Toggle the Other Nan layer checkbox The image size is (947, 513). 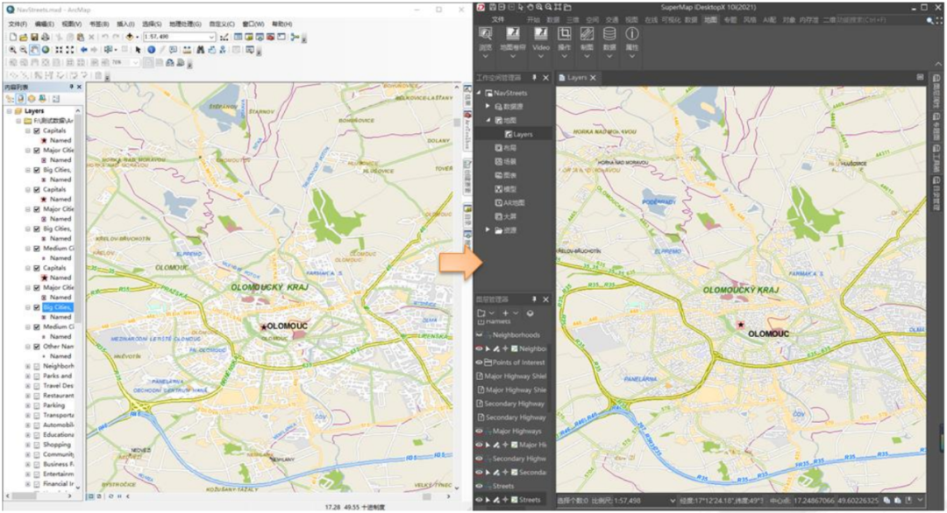[x=37, y=347]
